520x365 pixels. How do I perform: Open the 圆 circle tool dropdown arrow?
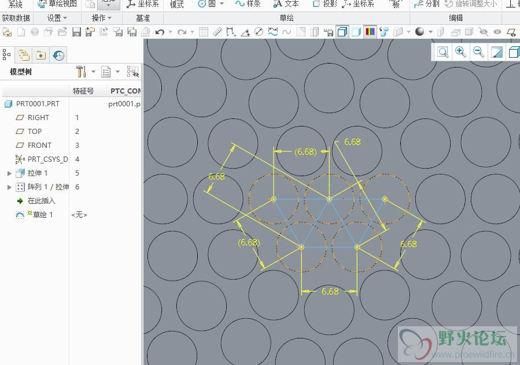click(x=222, y=4)
